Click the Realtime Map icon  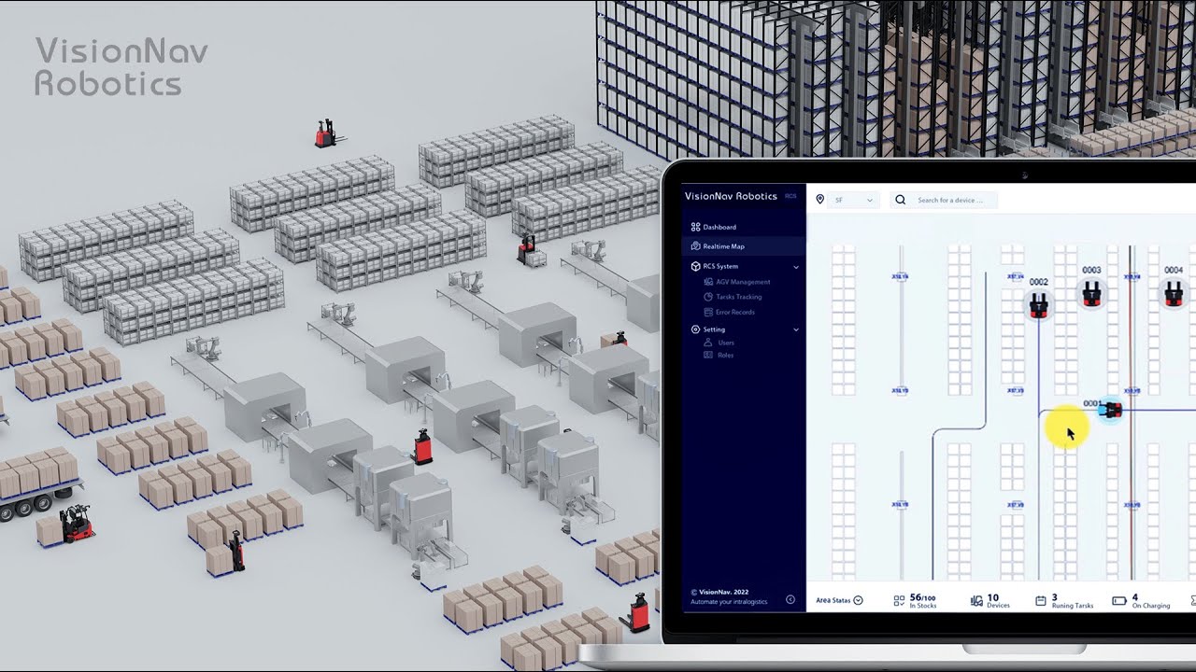click(x=695, y=246)
